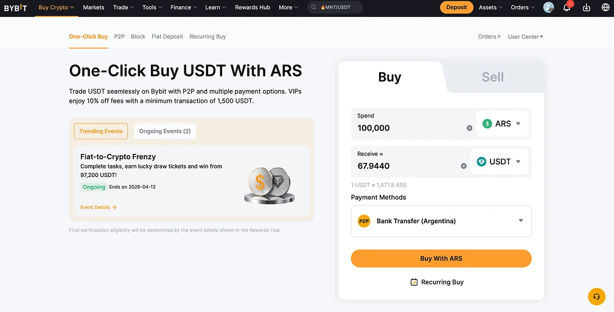Click the Fiat-to-Crypto Frenzy event title
The width and height of the screenshot is (614, 312).
point(118,156)
